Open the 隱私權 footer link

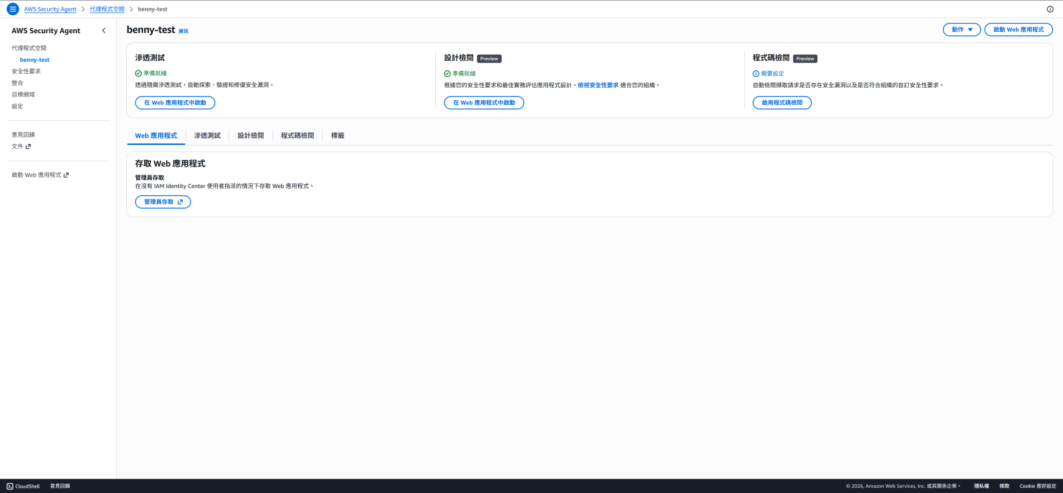(981, 486)
